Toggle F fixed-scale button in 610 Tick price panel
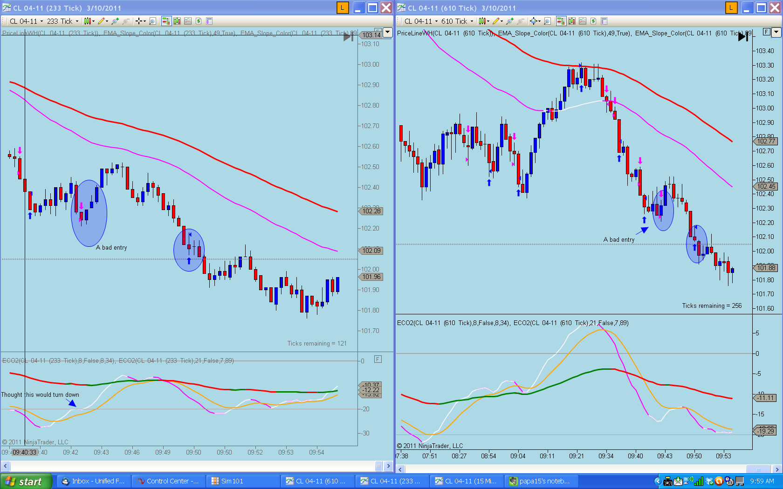Screen dimensions: 783x489 (x=766, y=32)
